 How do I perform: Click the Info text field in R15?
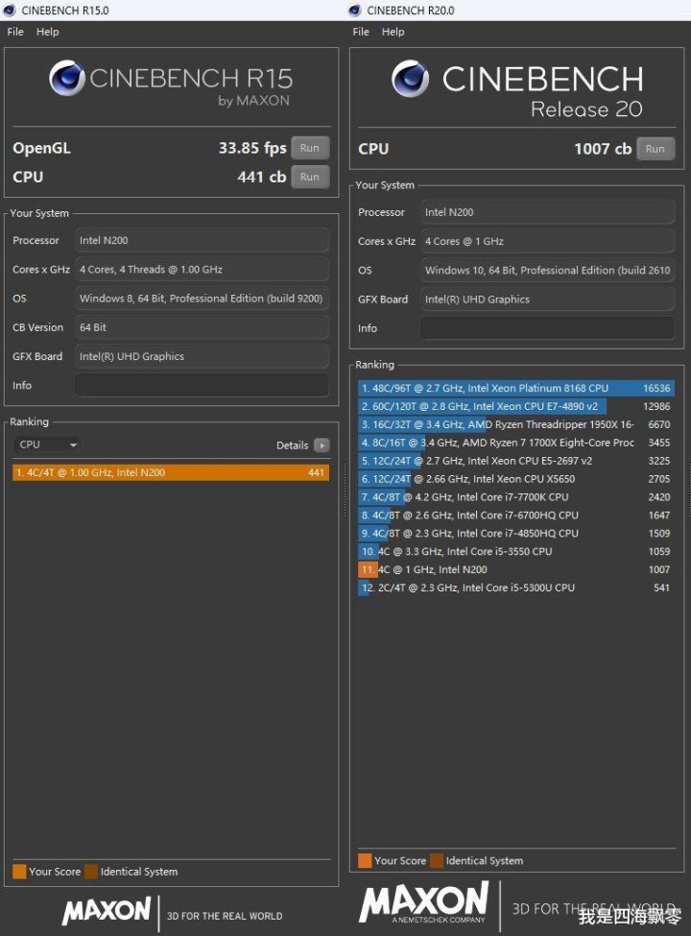click(x=202, y=385)
